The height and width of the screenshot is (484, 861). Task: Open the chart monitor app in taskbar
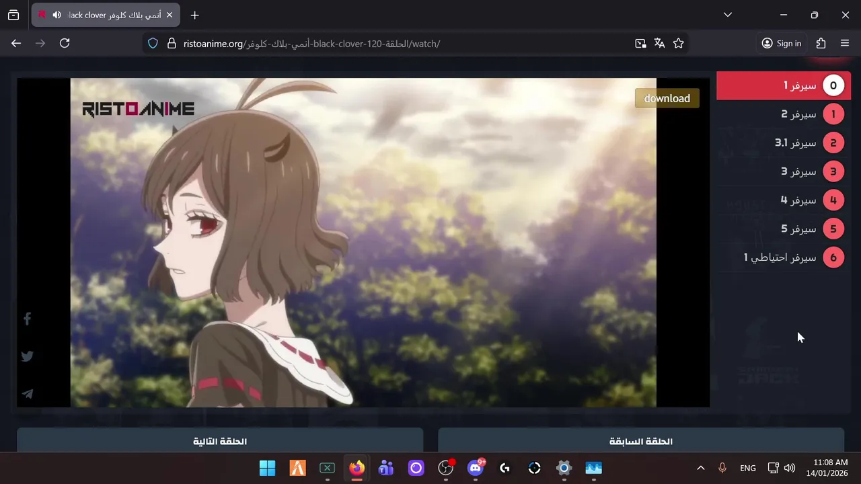(593, 468)
